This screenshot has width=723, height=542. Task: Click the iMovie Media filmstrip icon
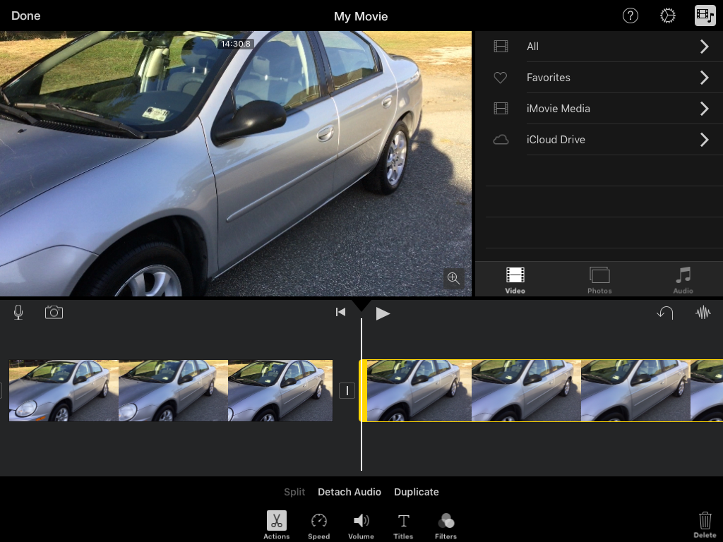pos(501,108)
